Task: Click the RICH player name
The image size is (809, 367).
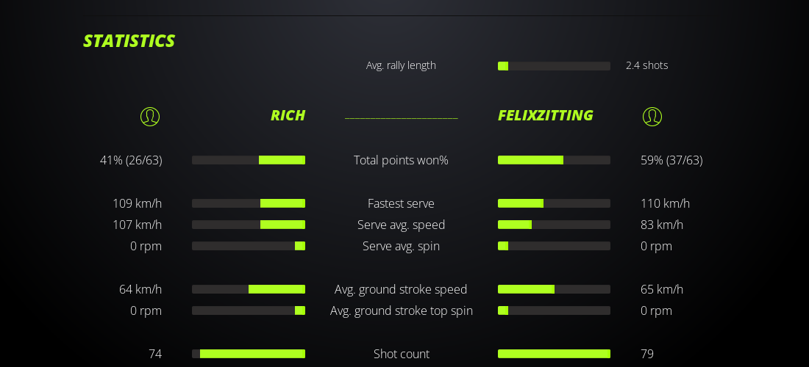Action: tap(288, 115)
